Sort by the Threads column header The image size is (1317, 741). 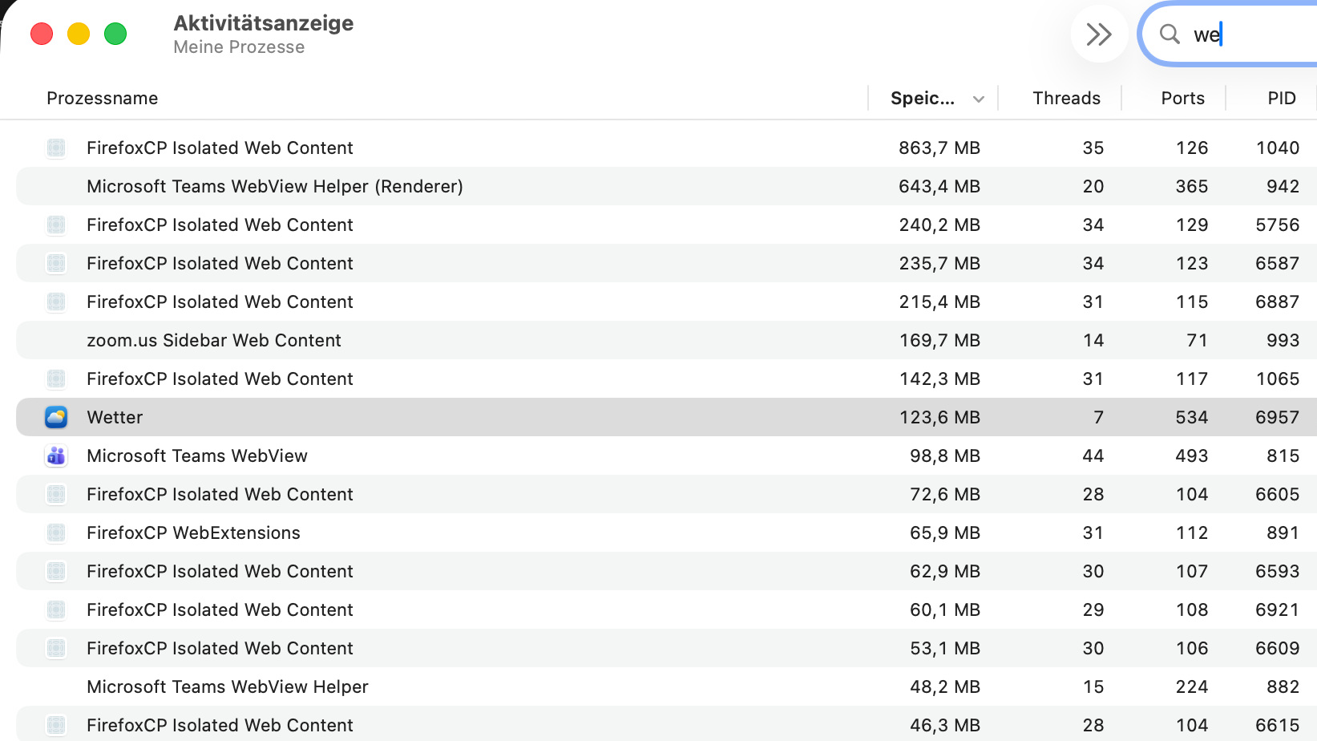1066,98
